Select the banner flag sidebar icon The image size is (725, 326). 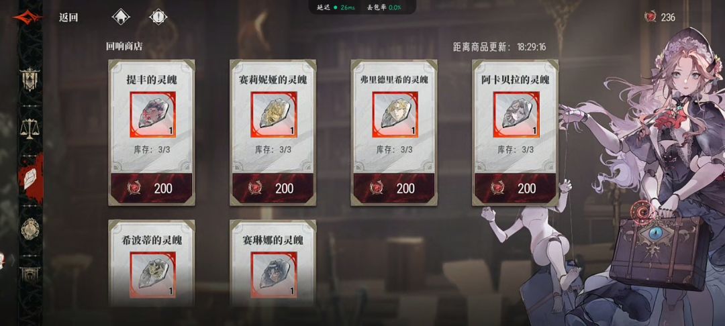tap(30, 79)
